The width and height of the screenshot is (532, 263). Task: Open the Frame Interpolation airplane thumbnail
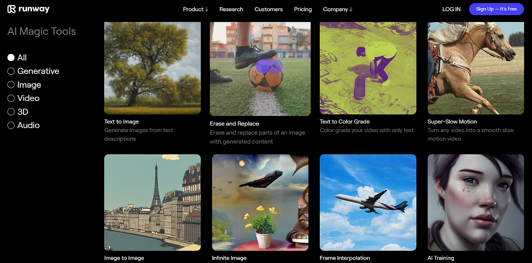click(x=368, y=203)
